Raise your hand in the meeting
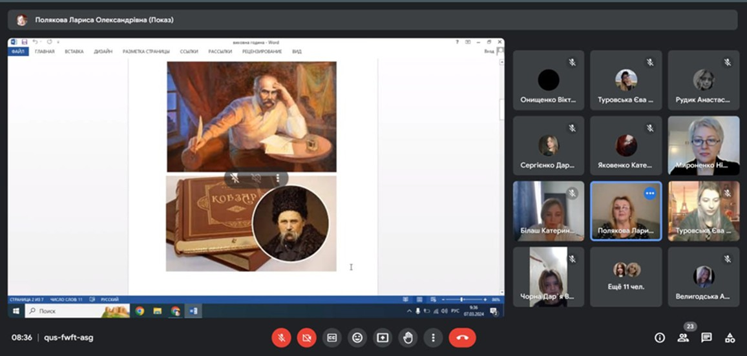 coord(408,338)
